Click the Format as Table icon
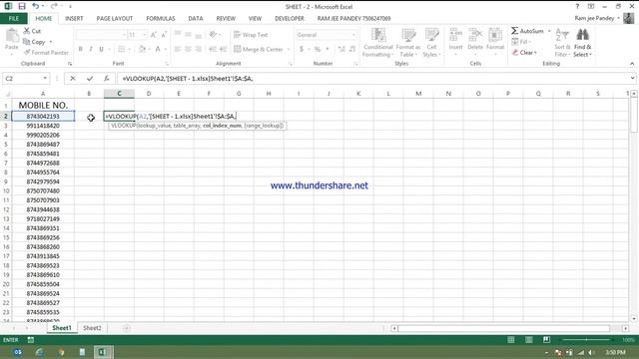This screenshot has height=359, width=639. click(x=408, y=36)
